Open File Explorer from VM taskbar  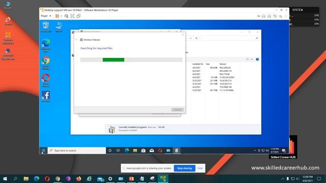[135, 150]
